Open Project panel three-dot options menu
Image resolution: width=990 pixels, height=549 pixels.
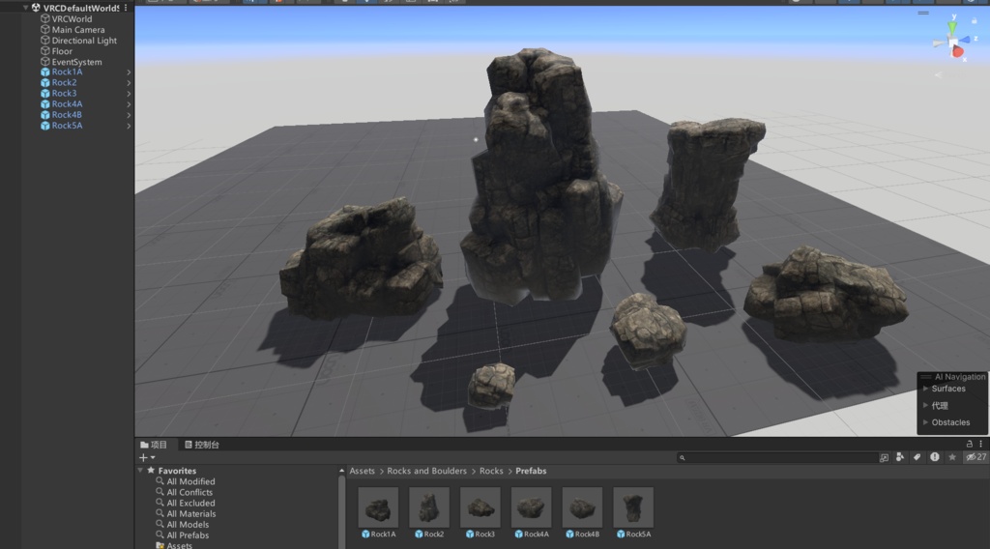tap(980, 445)
